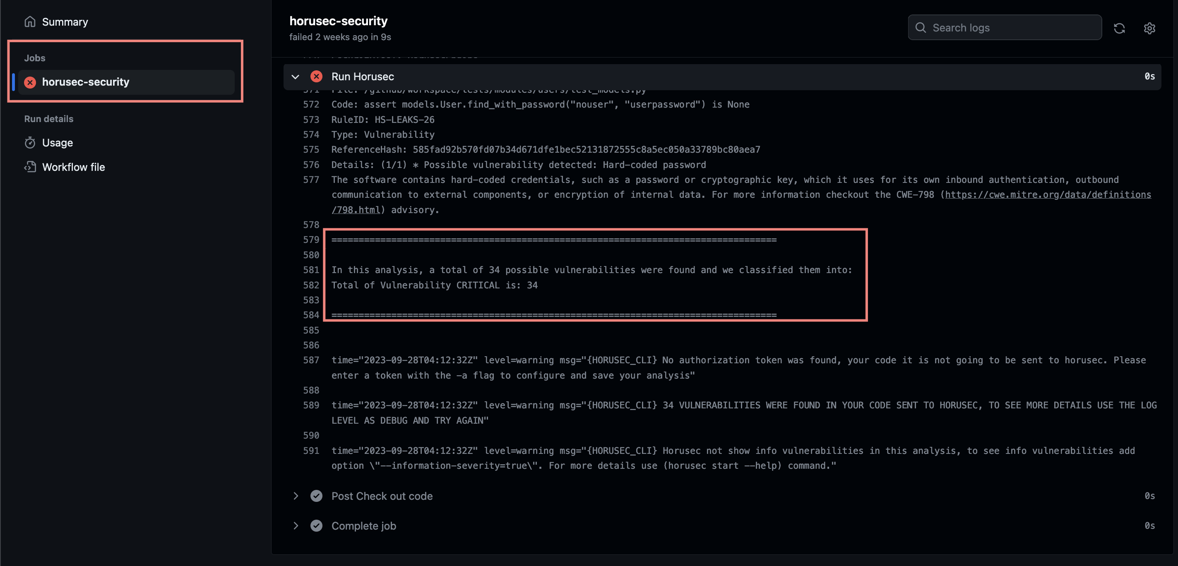Collapse the Run Horusec step
Image resolution: width=1178 pixels, height=566 pixels.
296,77
